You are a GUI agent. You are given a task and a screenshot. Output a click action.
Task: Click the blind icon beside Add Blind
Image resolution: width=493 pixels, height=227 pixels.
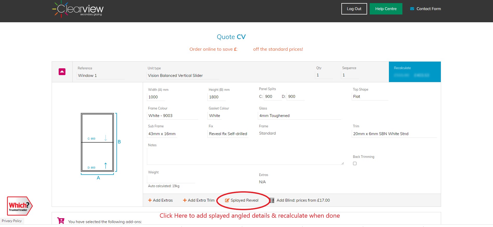coord(272,200)
